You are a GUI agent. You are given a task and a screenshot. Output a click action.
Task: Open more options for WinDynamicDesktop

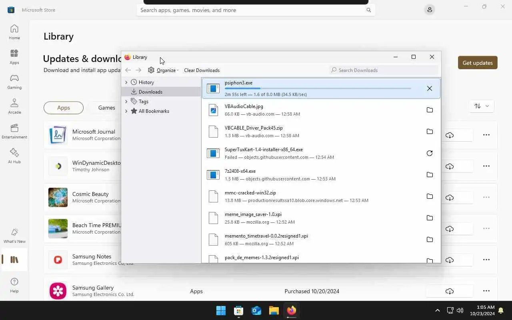tap(486, 166)
